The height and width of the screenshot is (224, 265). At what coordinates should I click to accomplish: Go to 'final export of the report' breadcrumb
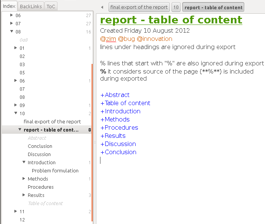139,7
